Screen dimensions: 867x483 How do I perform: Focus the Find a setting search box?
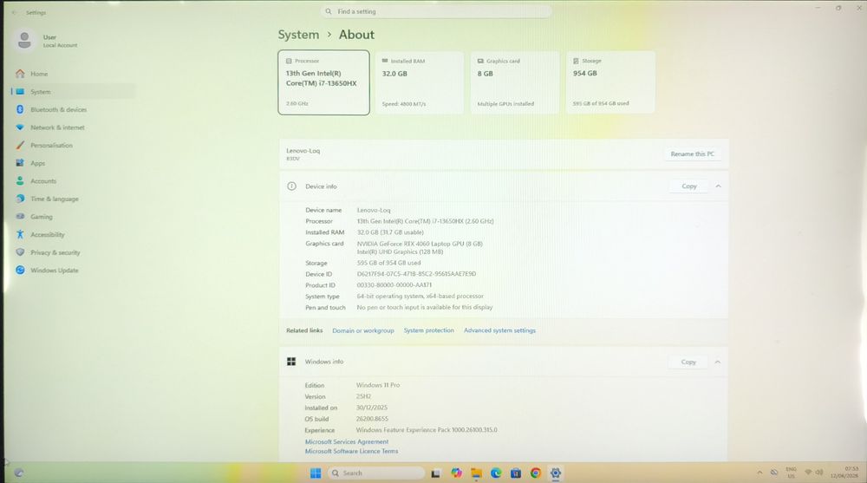(x=436, y=11)
